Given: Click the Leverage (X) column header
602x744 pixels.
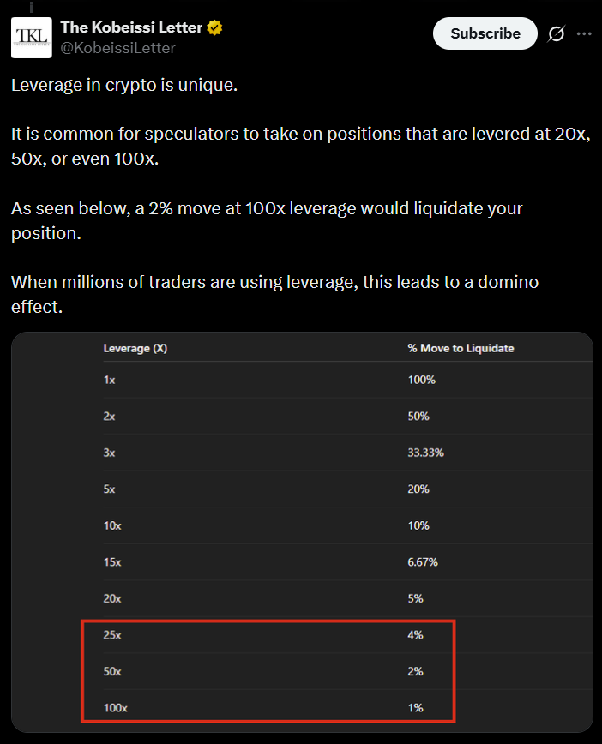Looking at the screenshot, I should click(x=135, y=348).
